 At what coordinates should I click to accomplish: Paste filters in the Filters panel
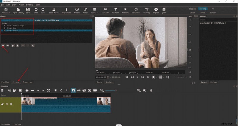pyautogui.click(x=18, y=46)
